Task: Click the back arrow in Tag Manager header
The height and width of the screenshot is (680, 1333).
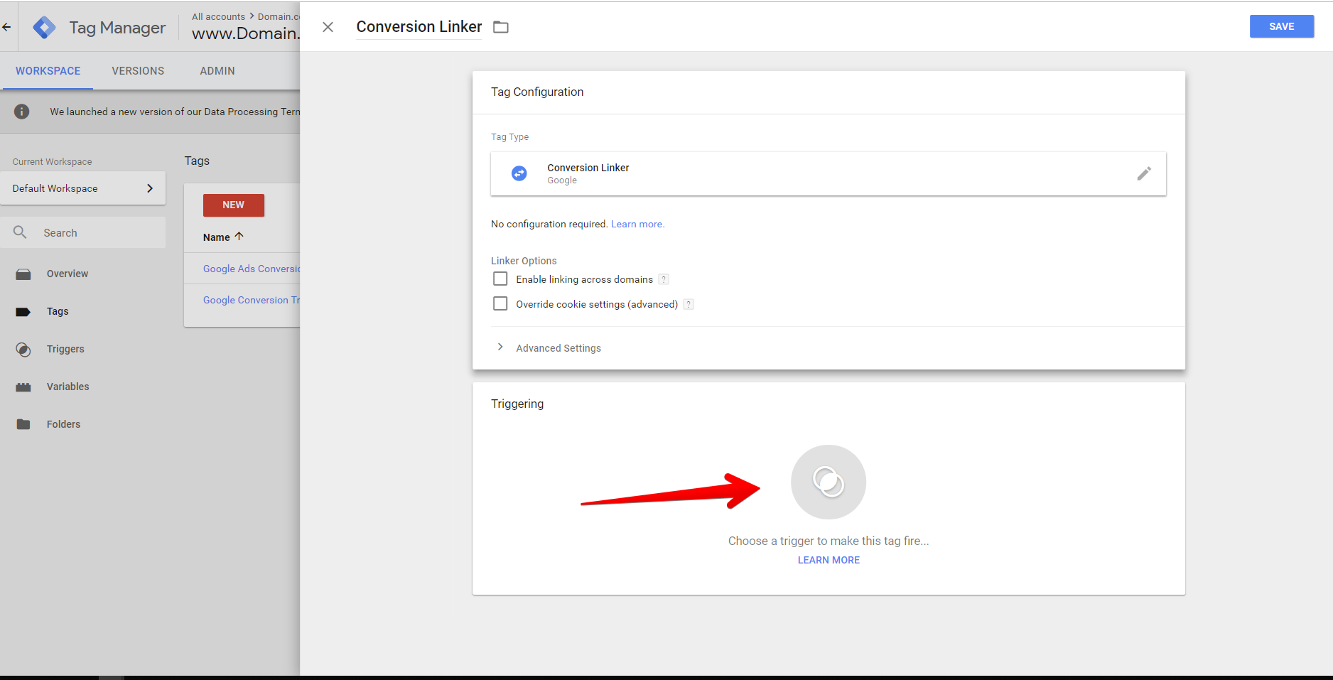Action: pos(6,27)
